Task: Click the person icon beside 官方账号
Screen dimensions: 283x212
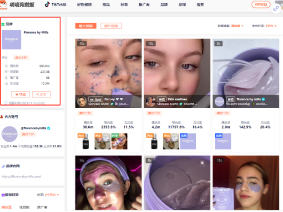Action: 2,117
